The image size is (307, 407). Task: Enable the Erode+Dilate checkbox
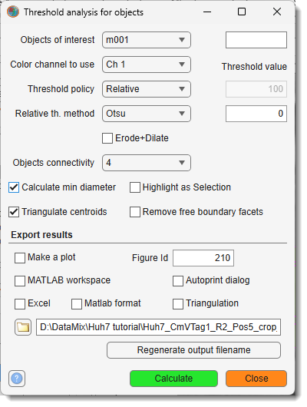pyautogui.click(x=107, y=138)
